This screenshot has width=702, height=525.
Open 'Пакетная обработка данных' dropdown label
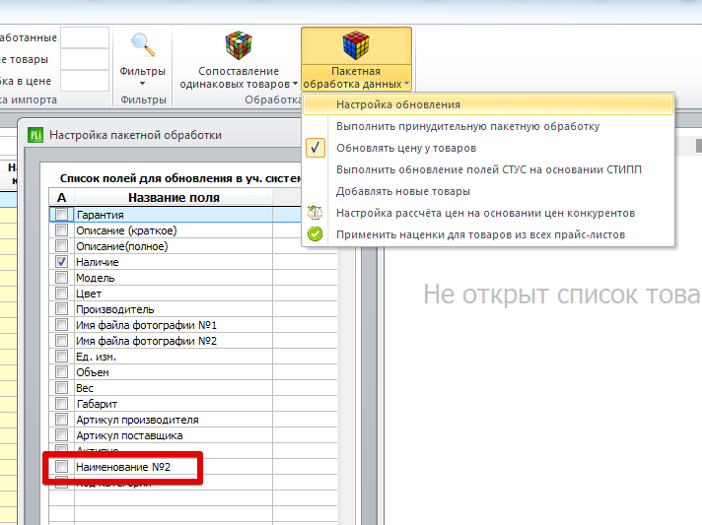356,78
